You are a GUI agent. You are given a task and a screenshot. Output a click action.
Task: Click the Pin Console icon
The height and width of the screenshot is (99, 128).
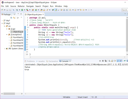point(125,61)
